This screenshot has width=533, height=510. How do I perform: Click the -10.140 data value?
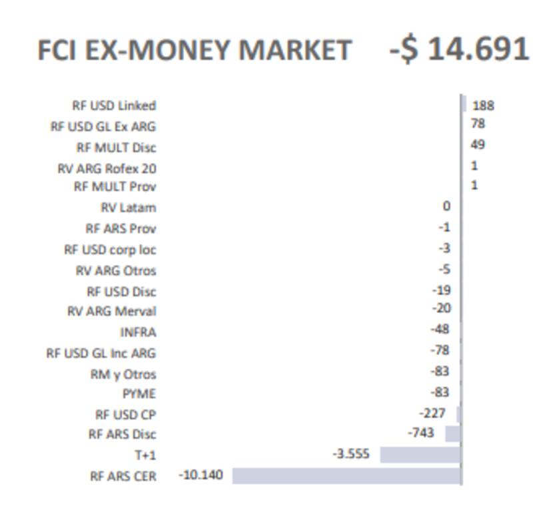(x=201, y=475)
